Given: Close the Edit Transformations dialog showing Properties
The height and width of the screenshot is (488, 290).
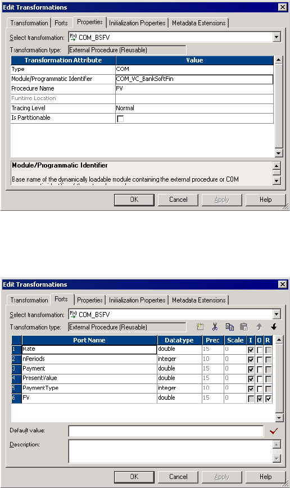Looking at the screenshot, I should pos(282,7).
